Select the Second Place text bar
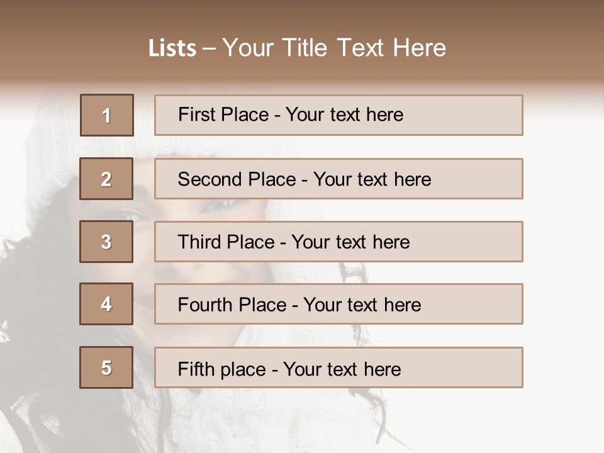The image size is (604, 453). click(x=338, y=179)
